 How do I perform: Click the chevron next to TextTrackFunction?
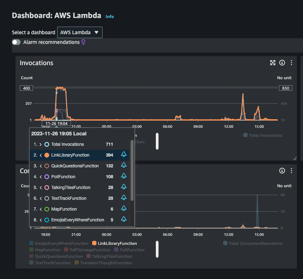click(x=41, y=199)
